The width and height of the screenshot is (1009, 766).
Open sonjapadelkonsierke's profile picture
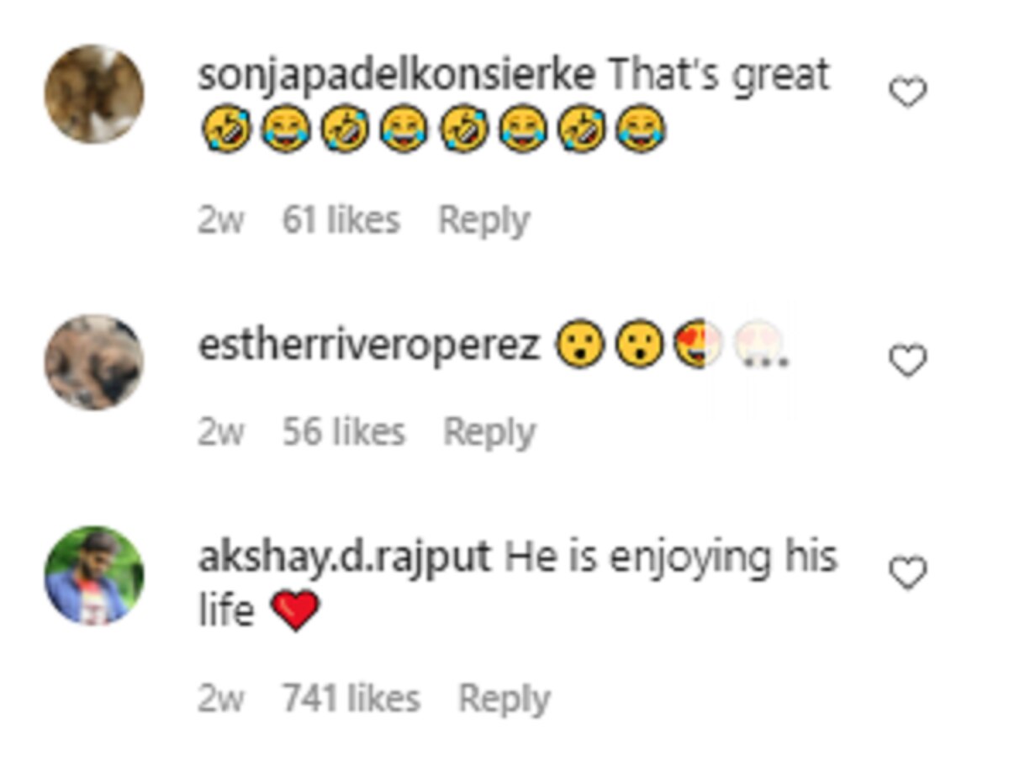[94, 93]
